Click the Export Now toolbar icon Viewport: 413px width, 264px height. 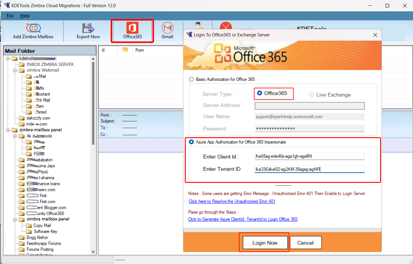click(x=88, y=28)
